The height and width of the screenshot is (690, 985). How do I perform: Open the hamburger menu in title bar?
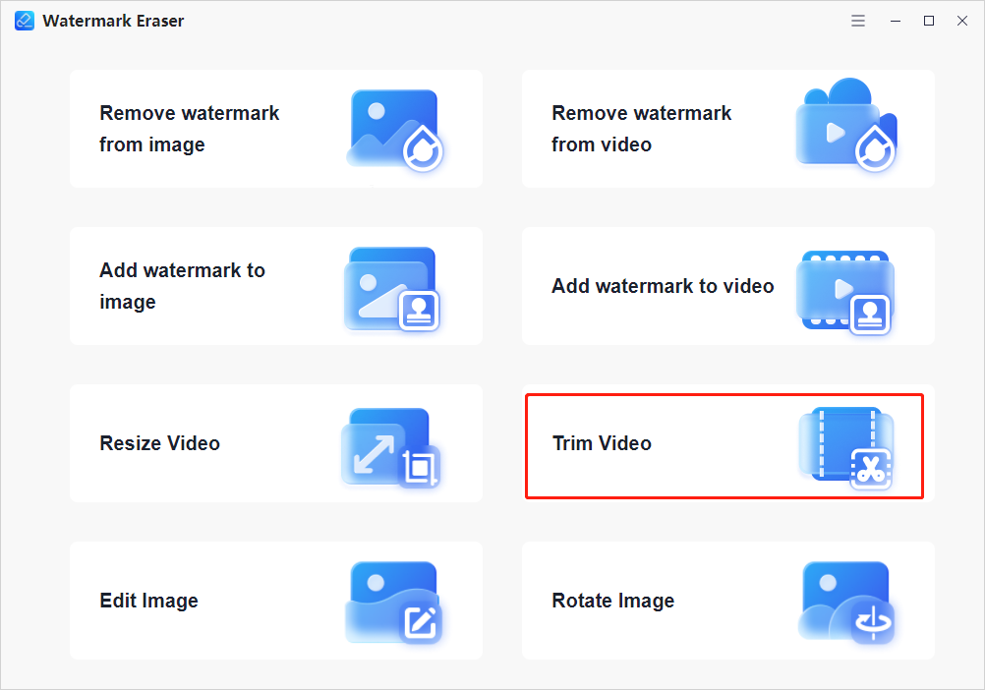(858, 21)
